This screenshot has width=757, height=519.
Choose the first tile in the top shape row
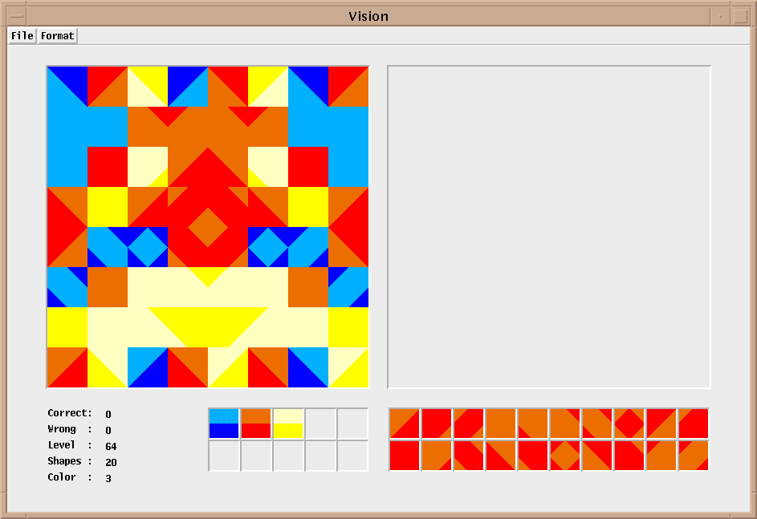click(405, 424)
